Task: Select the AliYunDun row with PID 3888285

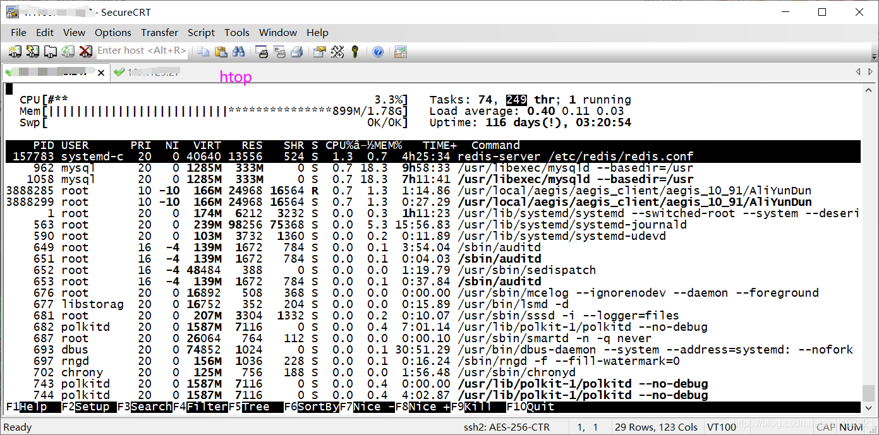Action: click(433, 191)
